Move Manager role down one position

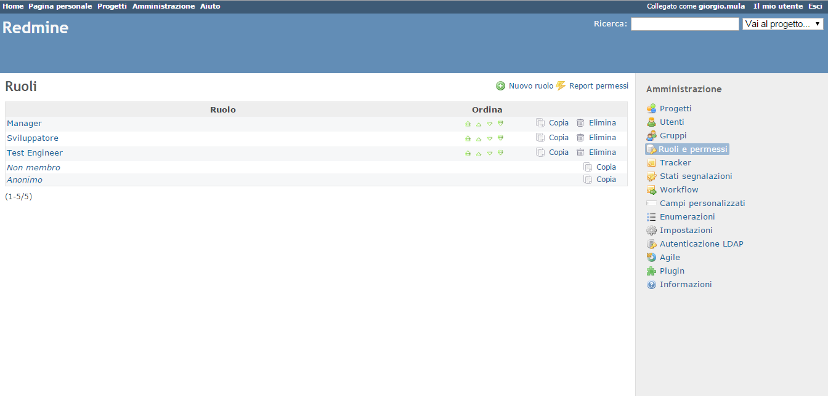click(x=490, y=124)
